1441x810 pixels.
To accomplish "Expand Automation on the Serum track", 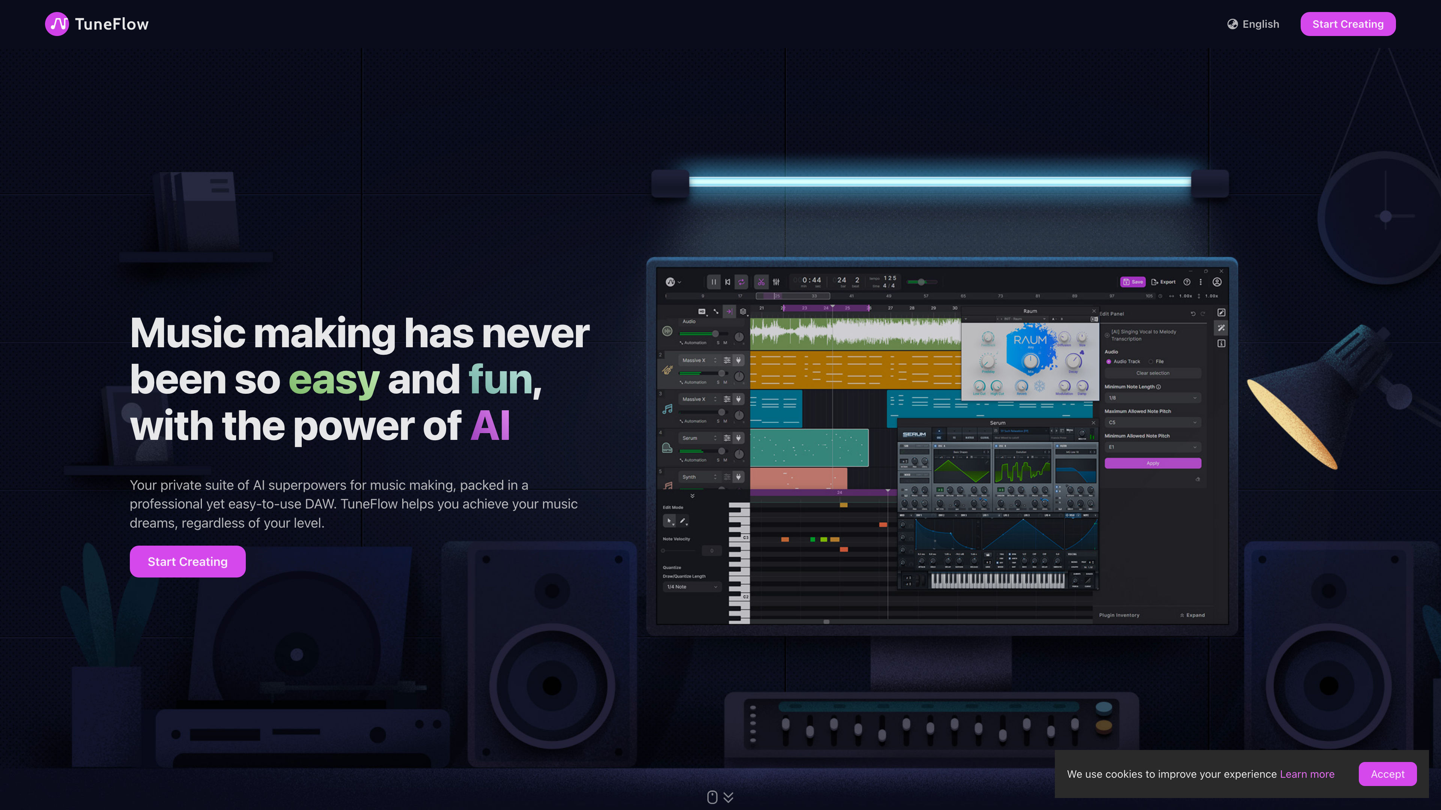I will tap(693, 460).
